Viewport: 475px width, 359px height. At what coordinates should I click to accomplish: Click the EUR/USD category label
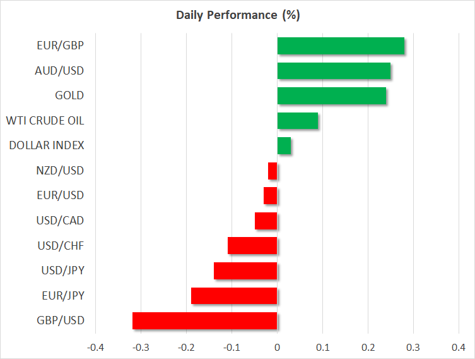tap(61, 195)
